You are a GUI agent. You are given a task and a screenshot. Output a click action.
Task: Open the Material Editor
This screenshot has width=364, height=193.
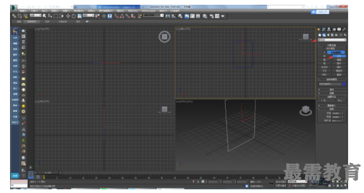click(205, 16)
